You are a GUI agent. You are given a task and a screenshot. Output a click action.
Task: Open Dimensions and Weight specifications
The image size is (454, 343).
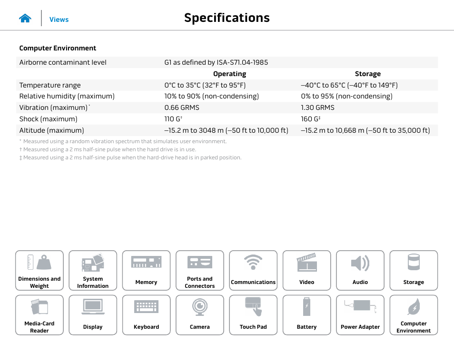point(39,270)
